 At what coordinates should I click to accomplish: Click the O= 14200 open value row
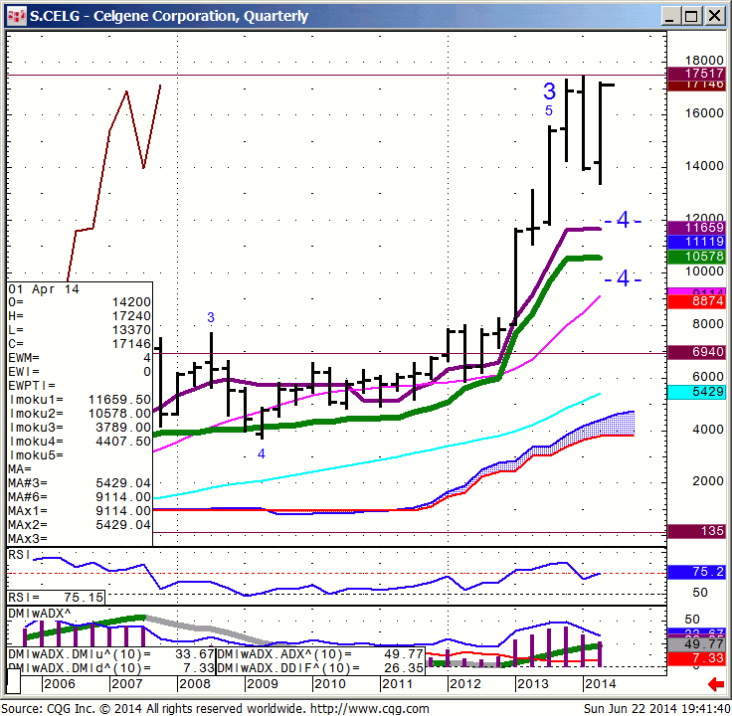[x=80, y=302]
